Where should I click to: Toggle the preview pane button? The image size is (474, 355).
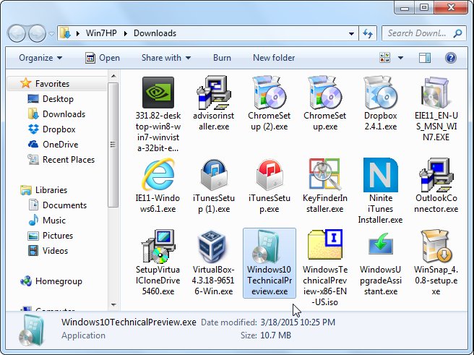(424, 58)
